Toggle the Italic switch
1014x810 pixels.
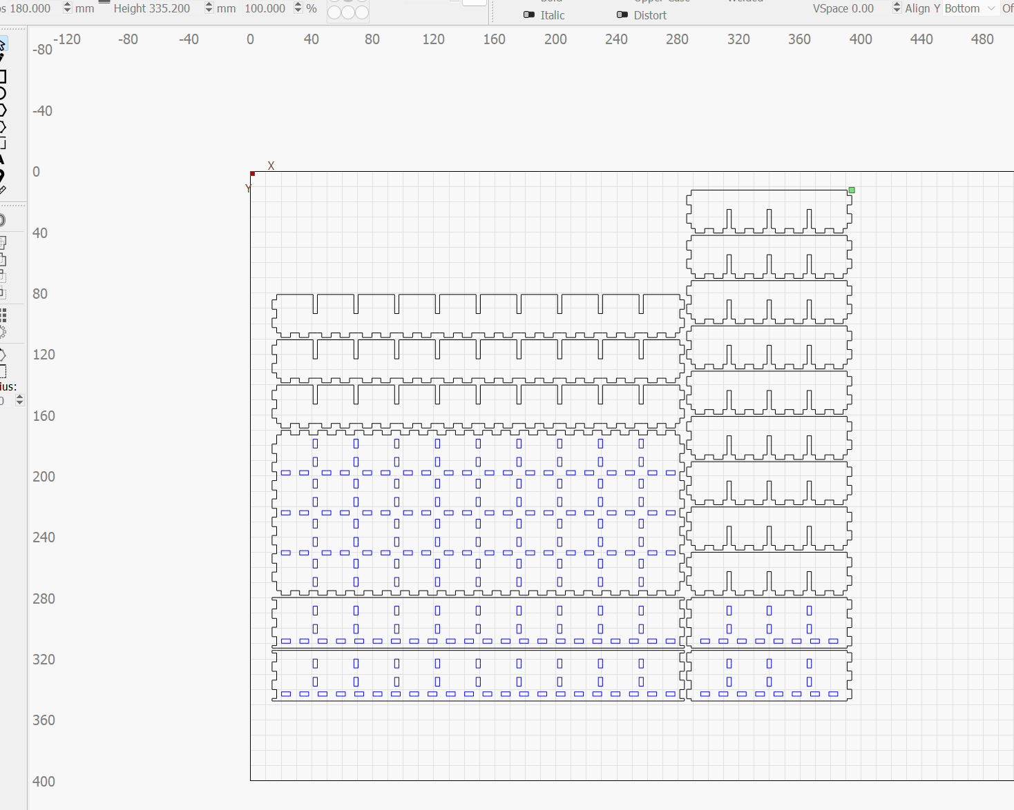pyautogui.click(x=529, y=14)
